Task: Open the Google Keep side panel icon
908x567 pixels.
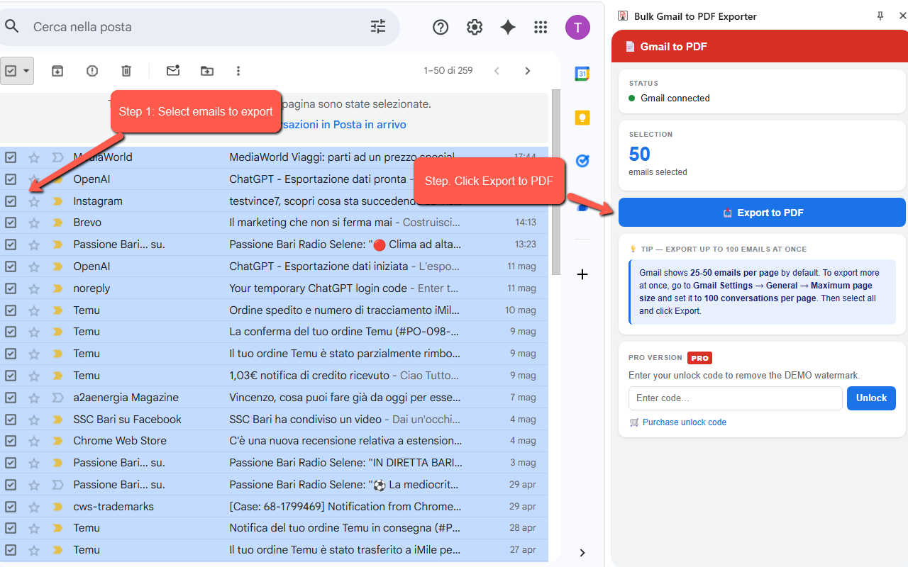Action: (x=582, y=118)
